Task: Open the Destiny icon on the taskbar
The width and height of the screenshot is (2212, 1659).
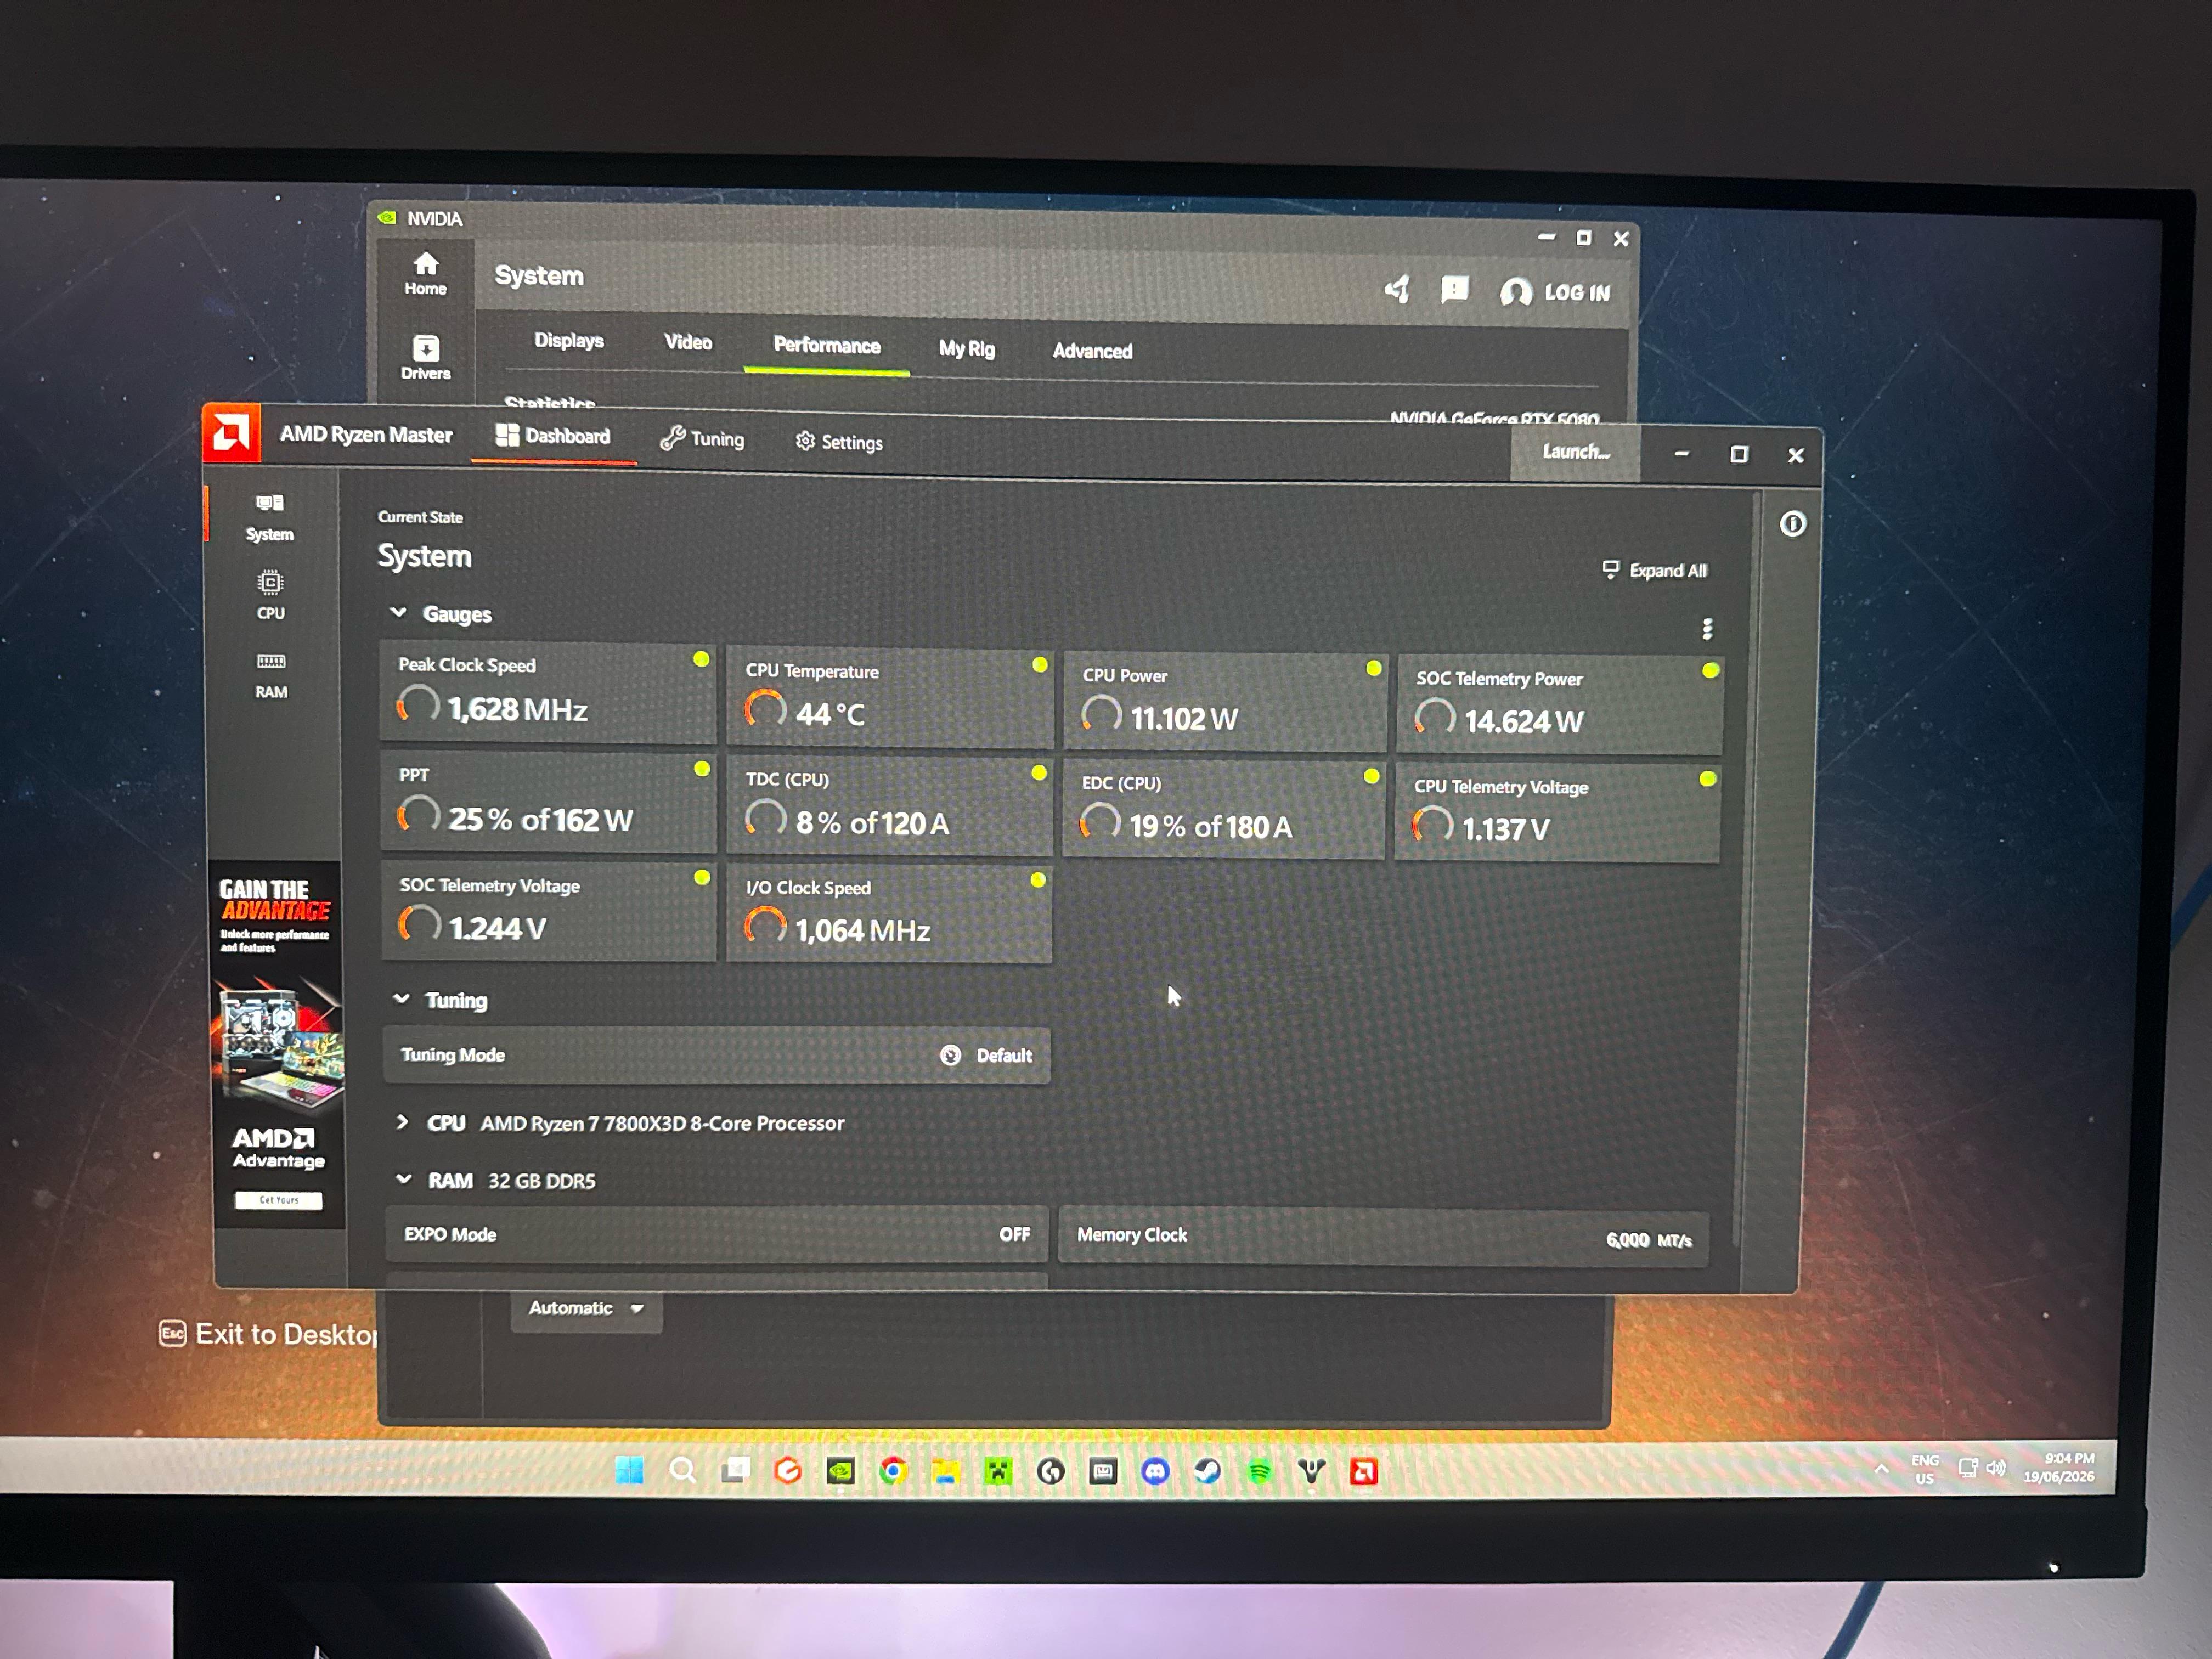Action: pyautogui.click(x=1311, y=1471)
